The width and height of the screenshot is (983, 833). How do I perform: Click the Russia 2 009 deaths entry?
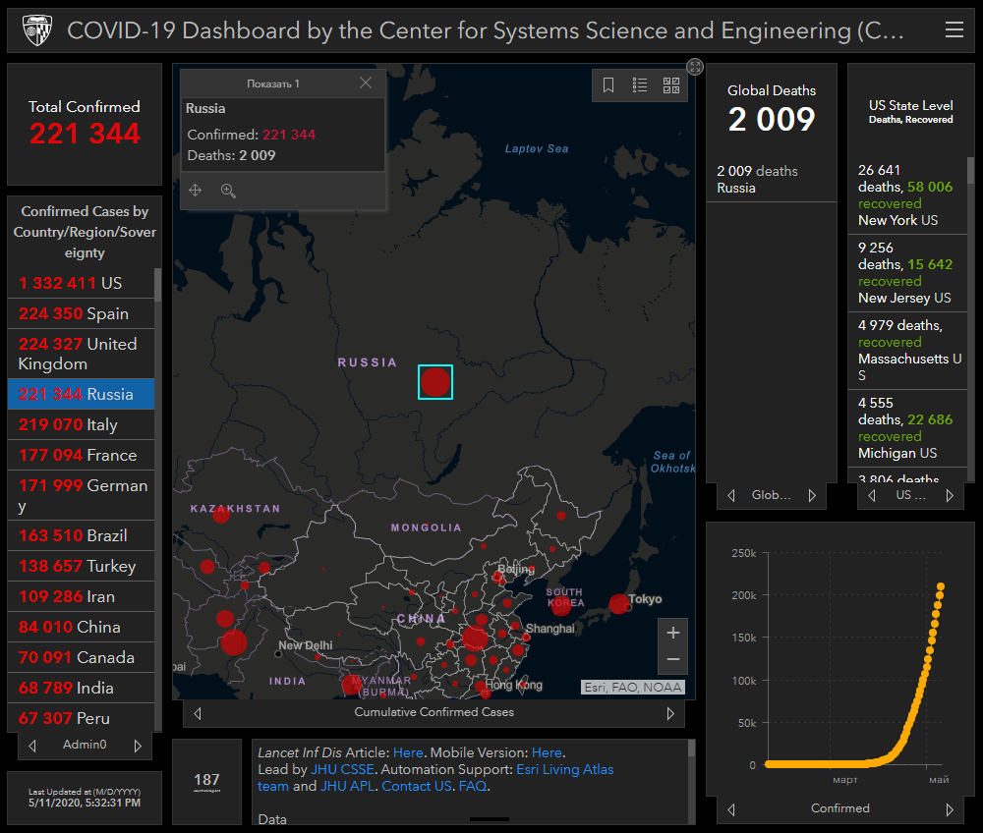tap(771, 179)
